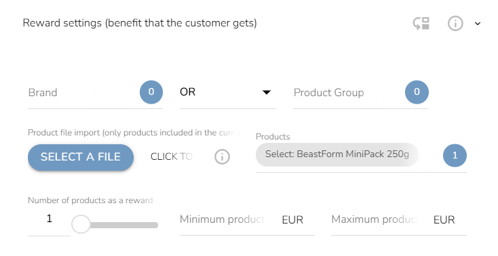Click the Product Group count badge
The height and width of the screenshot is (256, 498).
pyautogui.click(x=417, y=92)
